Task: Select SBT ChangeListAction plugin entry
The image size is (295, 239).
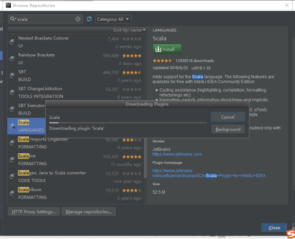Action: 77,93
